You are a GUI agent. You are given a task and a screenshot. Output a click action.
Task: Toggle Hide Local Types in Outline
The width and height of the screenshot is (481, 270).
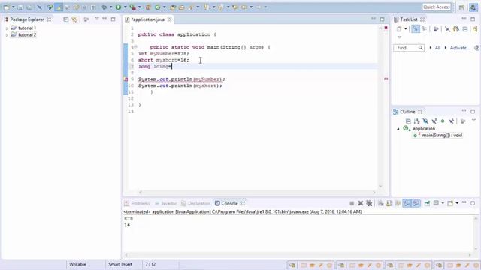tap(451, 121)
